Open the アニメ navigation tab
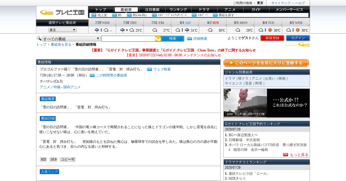This screenshot has width=346, height=181. point(230,9)
